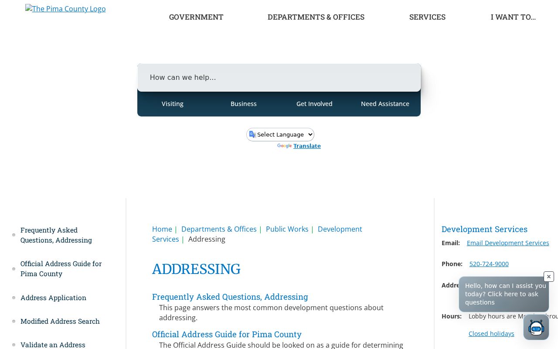The height and width of the screenshot is (349, 558).
Task: Click the chat greeting message bubble
Action: [x=504, y=294]
